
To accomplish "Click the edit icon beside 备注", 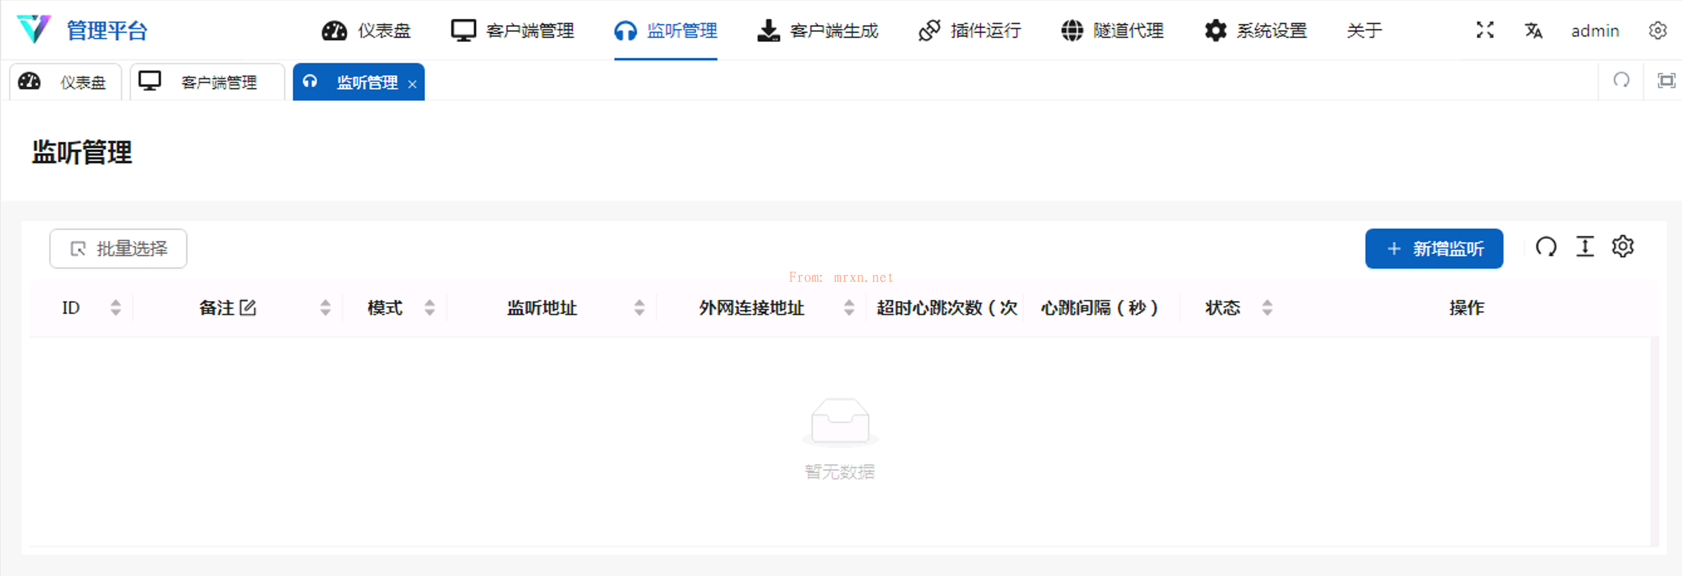I will point(248,307).
